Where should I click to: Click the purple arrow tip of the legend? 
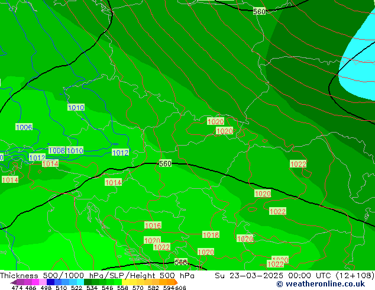(13, 282)
